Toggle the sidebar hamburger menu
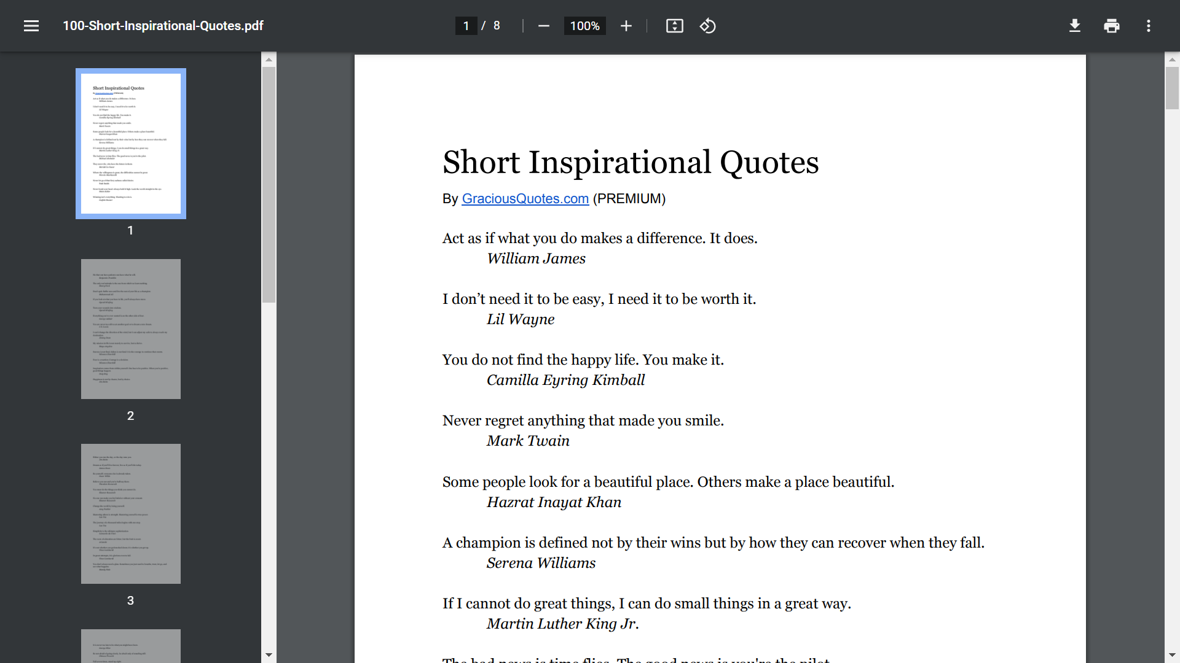Viewport: 1180px width, 663px height. pos(31,26)
